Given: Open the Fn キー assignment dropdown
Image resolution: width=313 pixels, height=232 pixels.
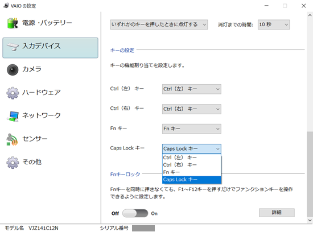Looking at the screenshot, I should tap(191, 129).
